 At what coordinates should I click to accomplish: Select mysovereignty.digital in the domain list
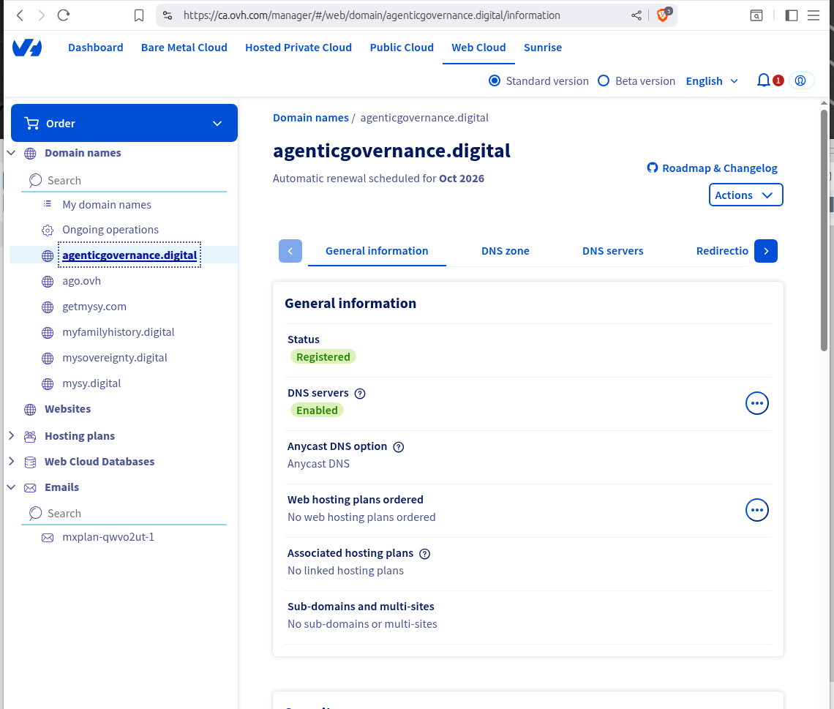[x=115, y=358]
